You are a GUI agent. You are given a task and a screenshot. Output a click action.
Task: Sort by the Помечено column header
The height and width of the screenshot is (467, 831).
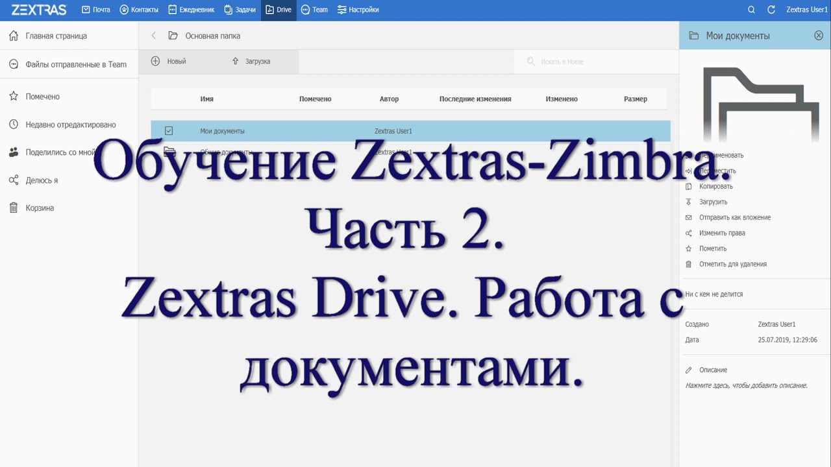[315, 99]
